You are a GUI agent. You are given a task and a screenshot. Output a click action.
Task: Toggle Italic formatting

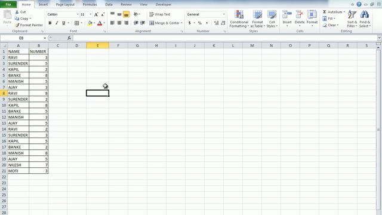tap(57, 23)
